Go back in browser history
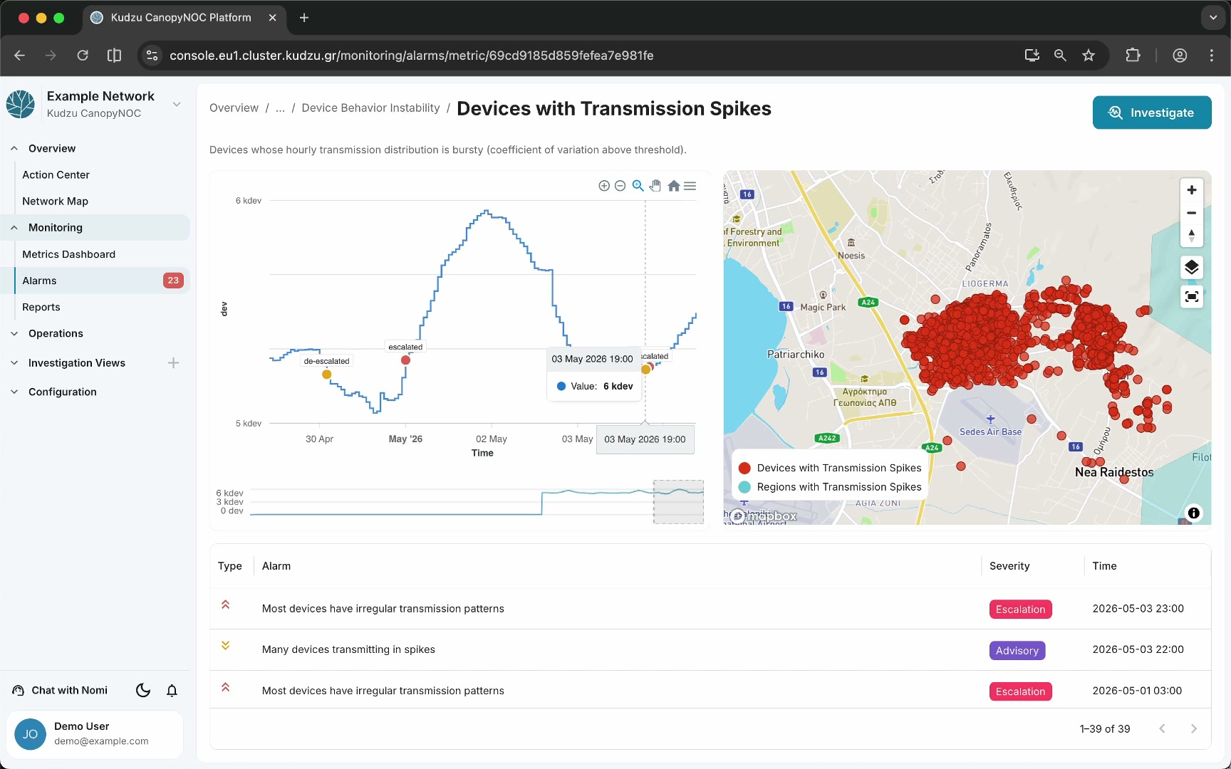The image size is (1231, 769). (x=20, y=56)
